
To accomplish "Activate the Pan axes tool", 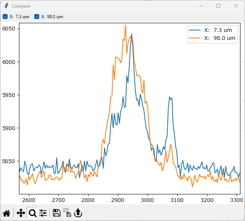I will (x=21, y=213).
